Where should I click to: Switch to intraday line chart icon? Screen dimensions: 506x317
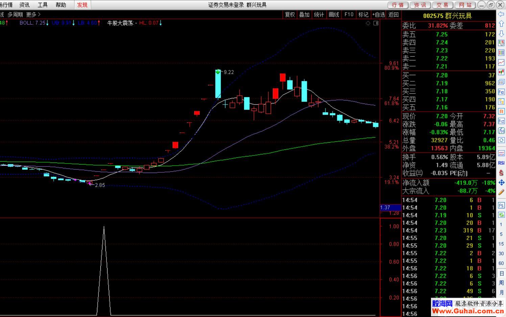pos(501,63)
